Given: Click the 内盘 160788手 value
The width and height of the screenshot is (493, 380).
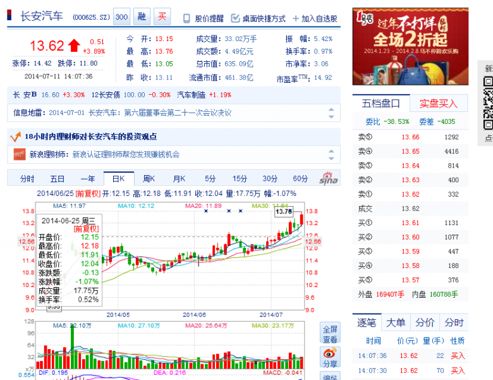Looking at the screenshot, I should (444, 295).
